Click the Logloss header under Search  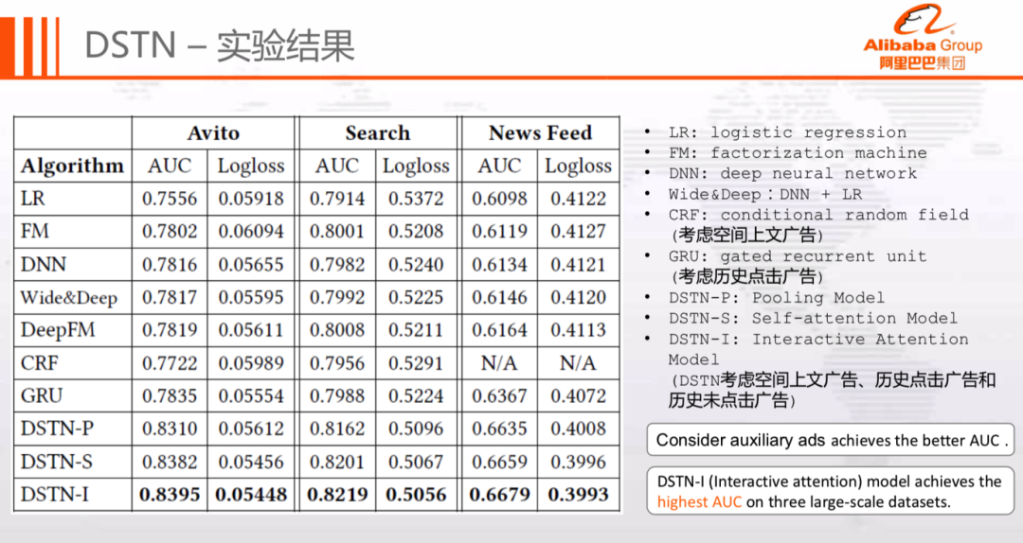coord(416,166)
